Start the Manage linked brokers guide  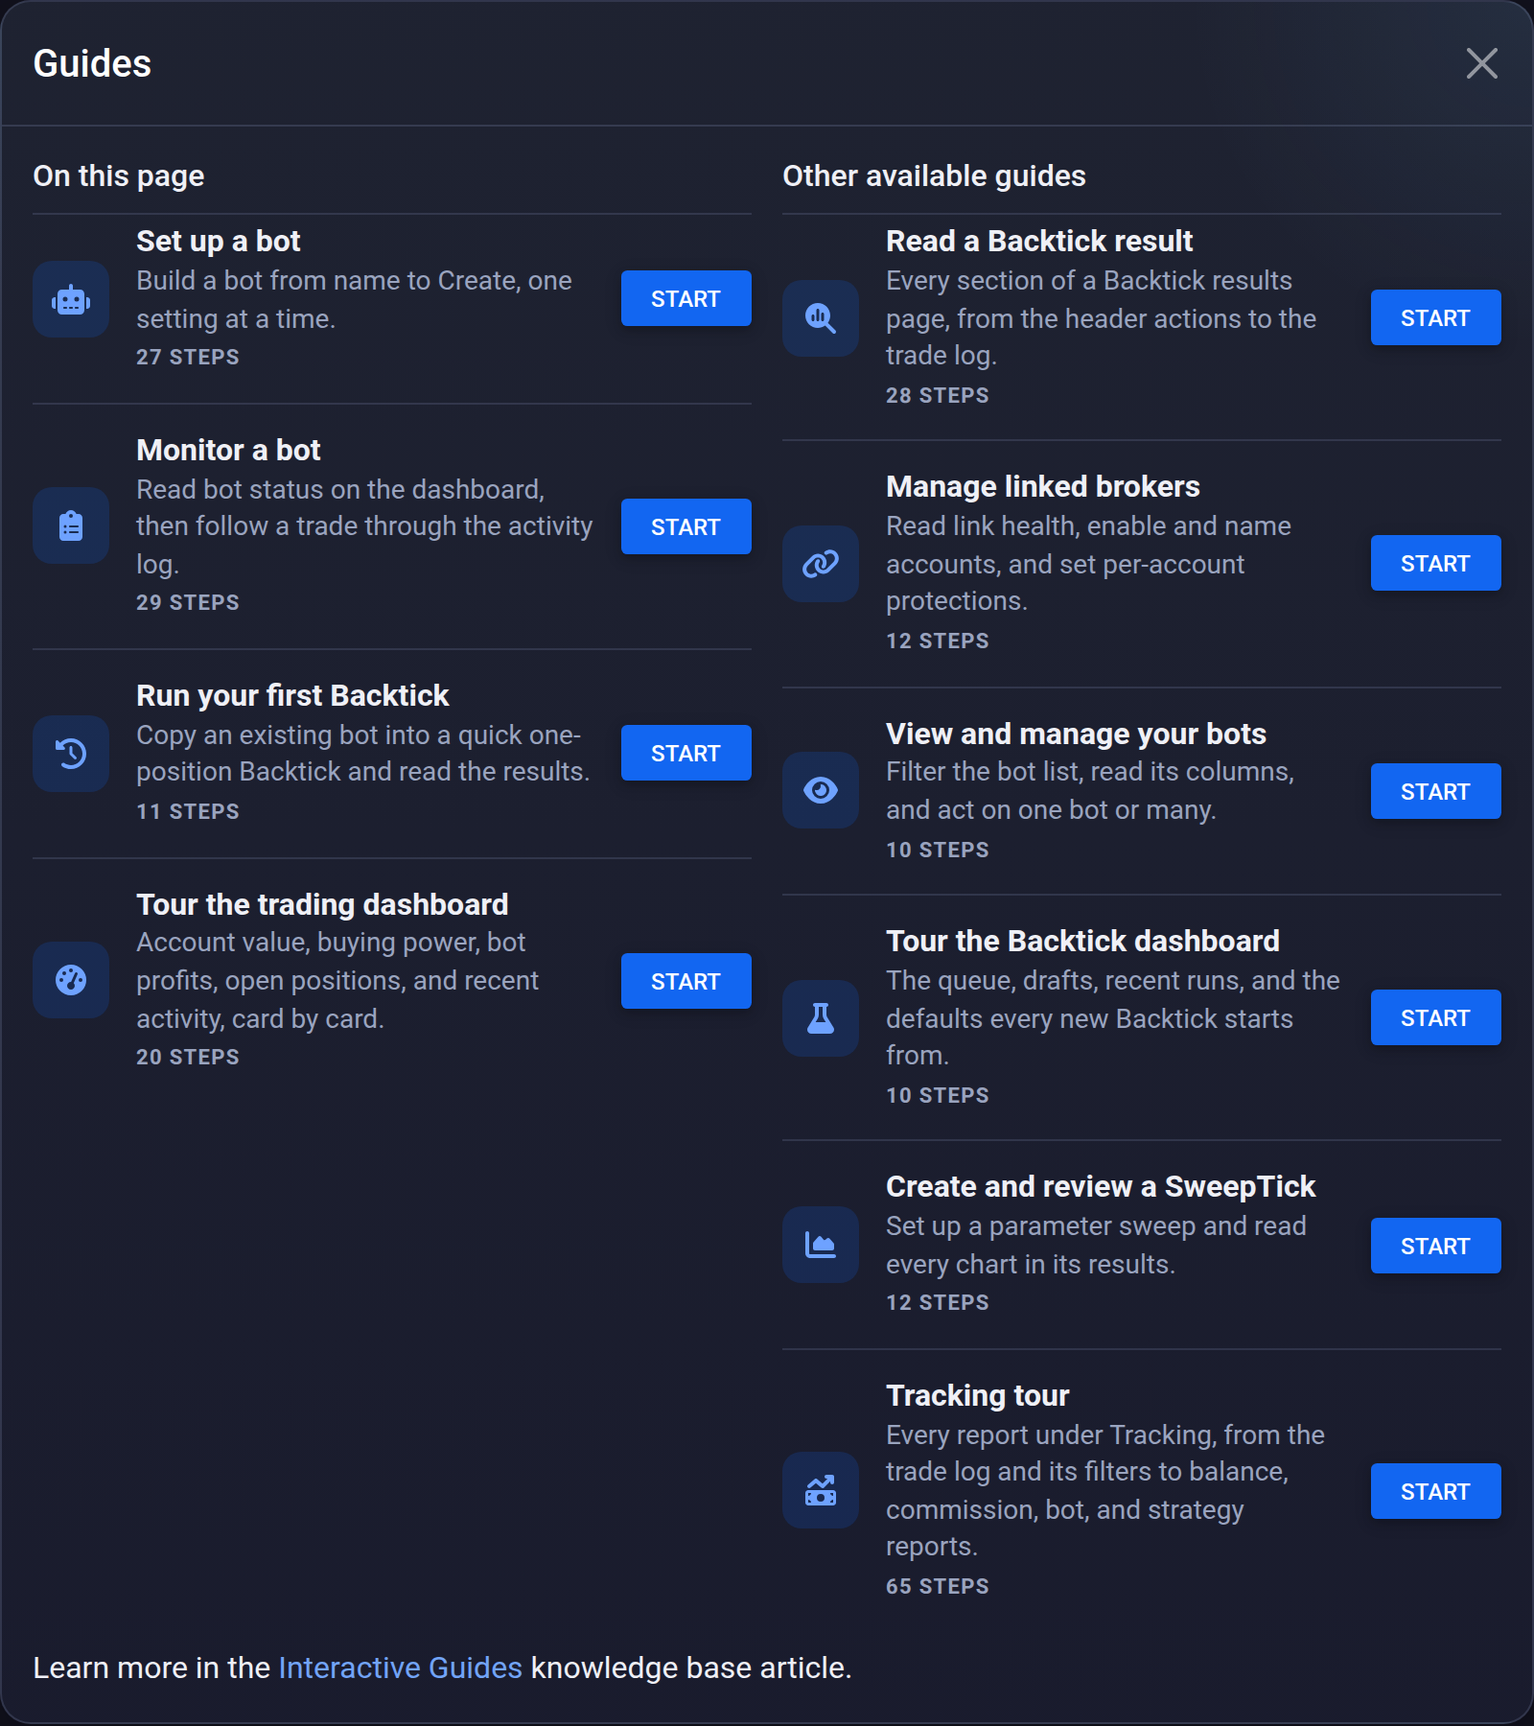point(1436,563)
